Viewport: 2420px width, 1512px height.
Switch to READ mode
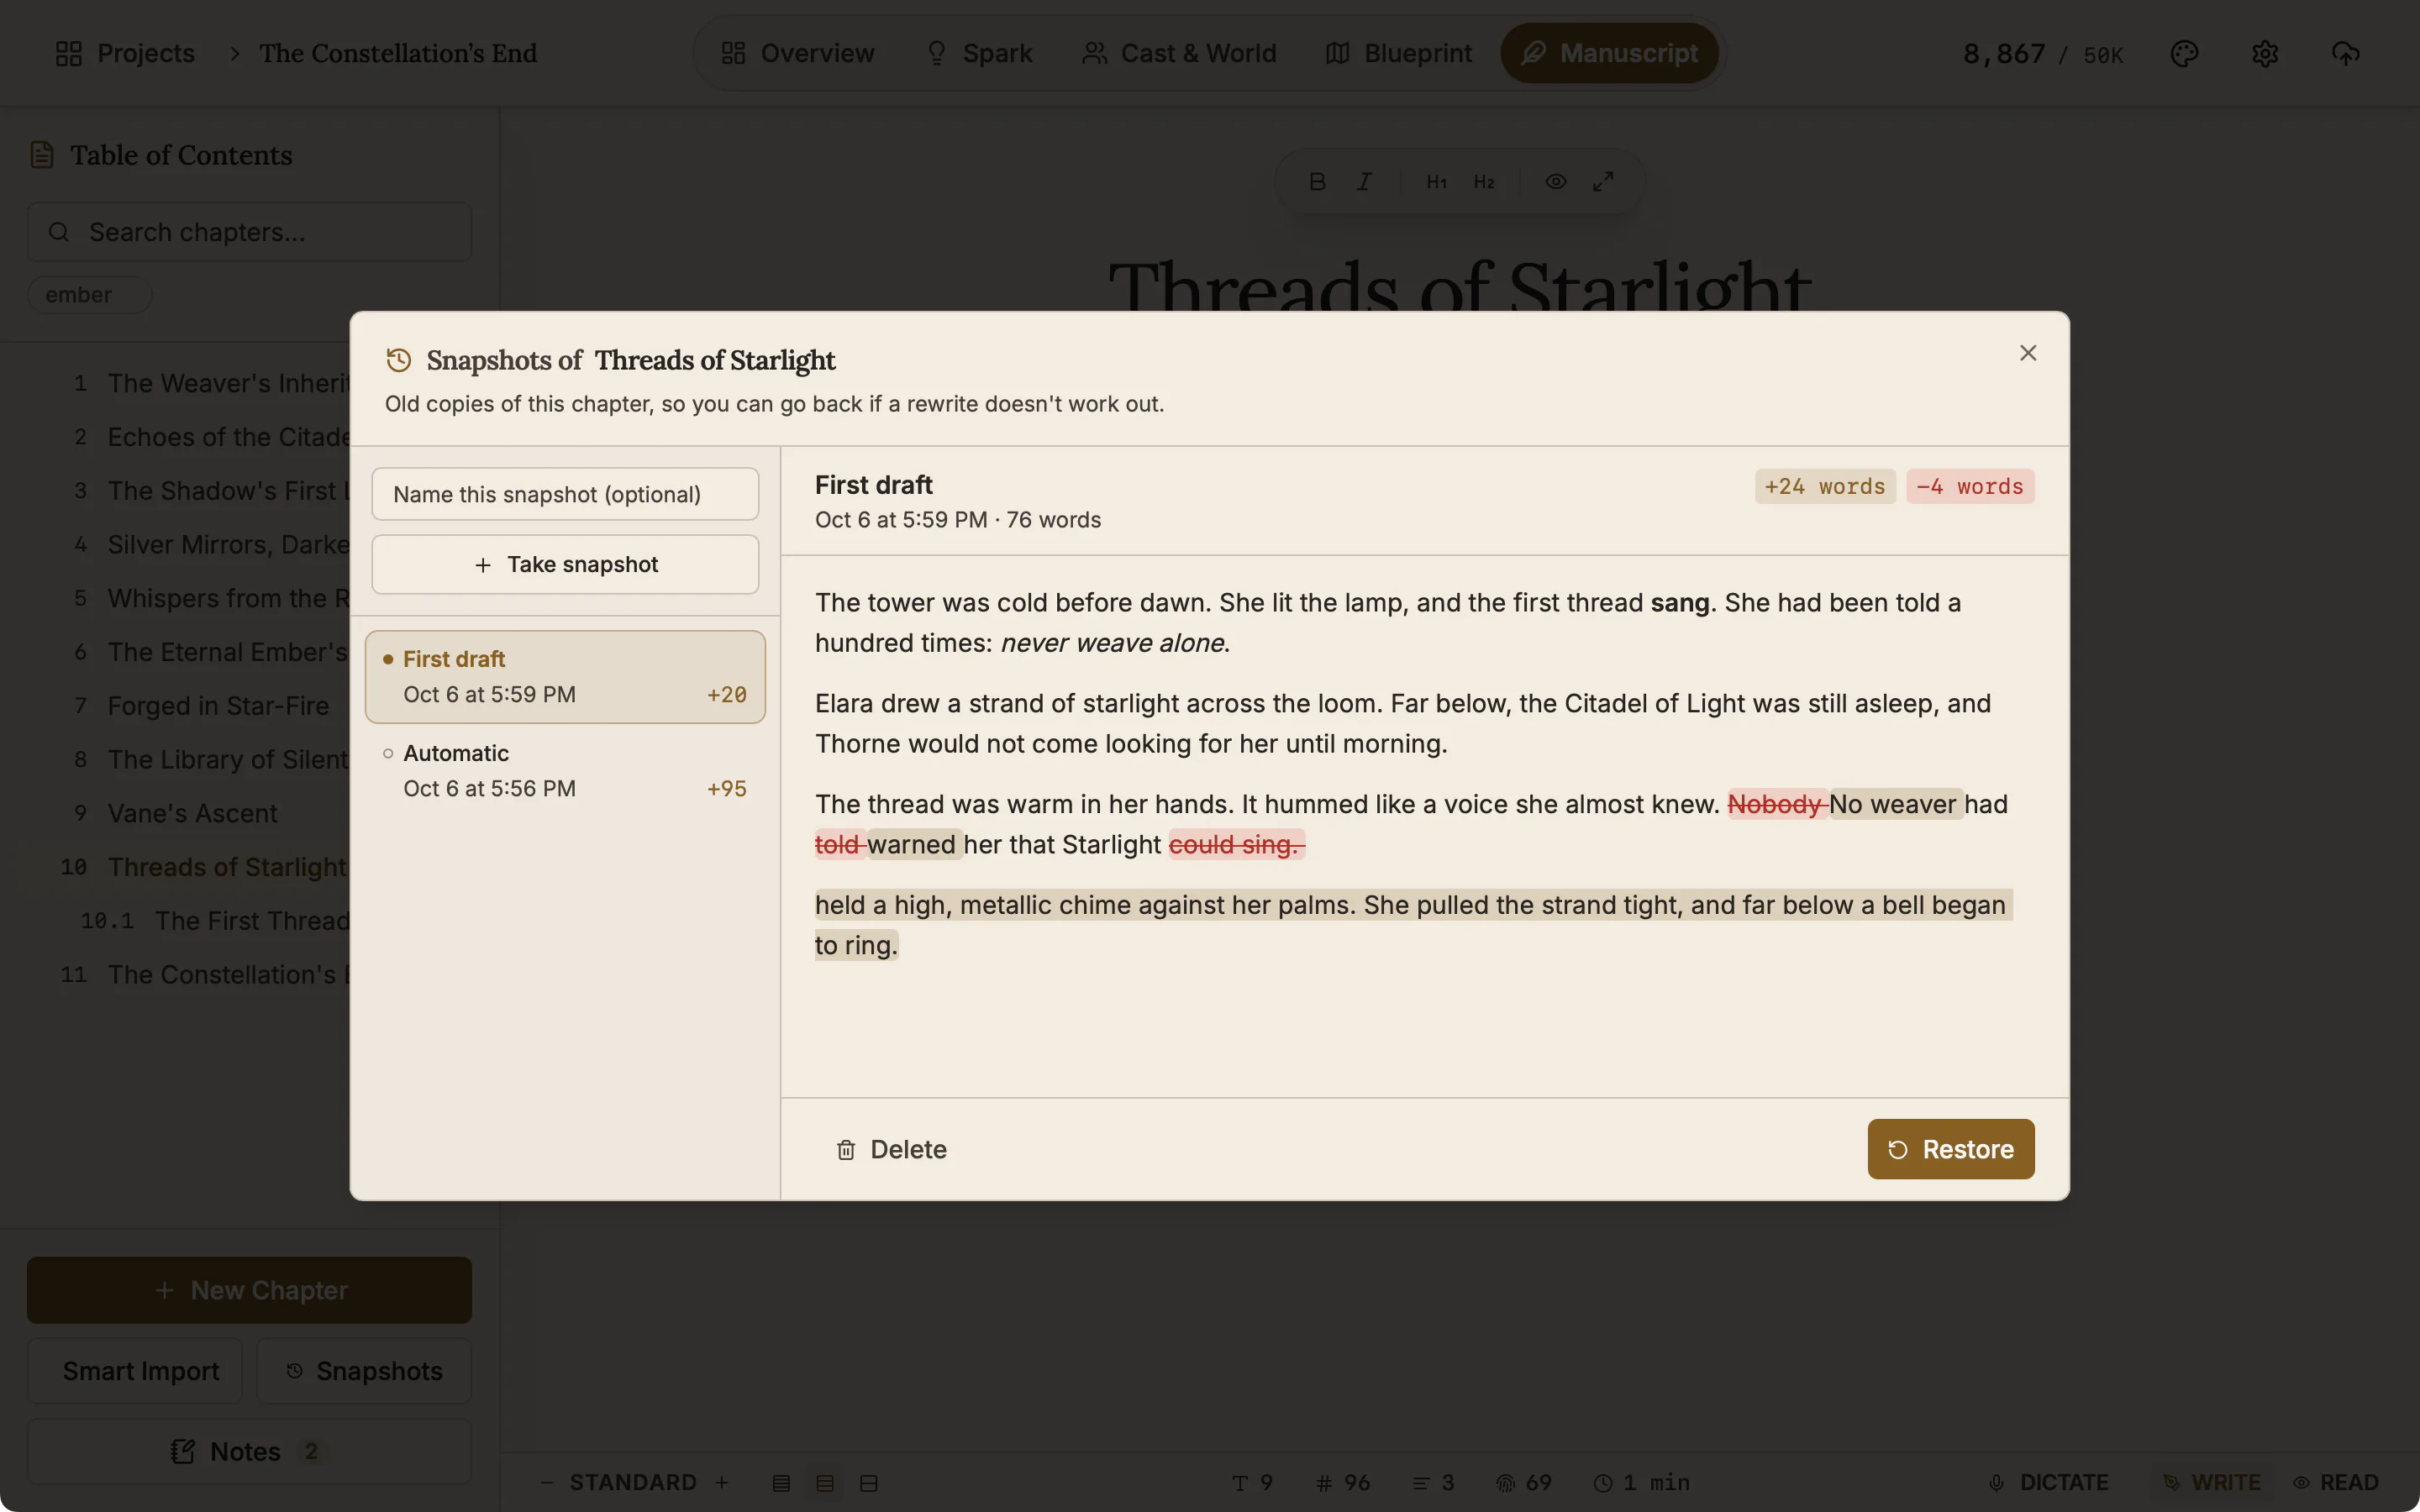(x=2336, y=1482)
